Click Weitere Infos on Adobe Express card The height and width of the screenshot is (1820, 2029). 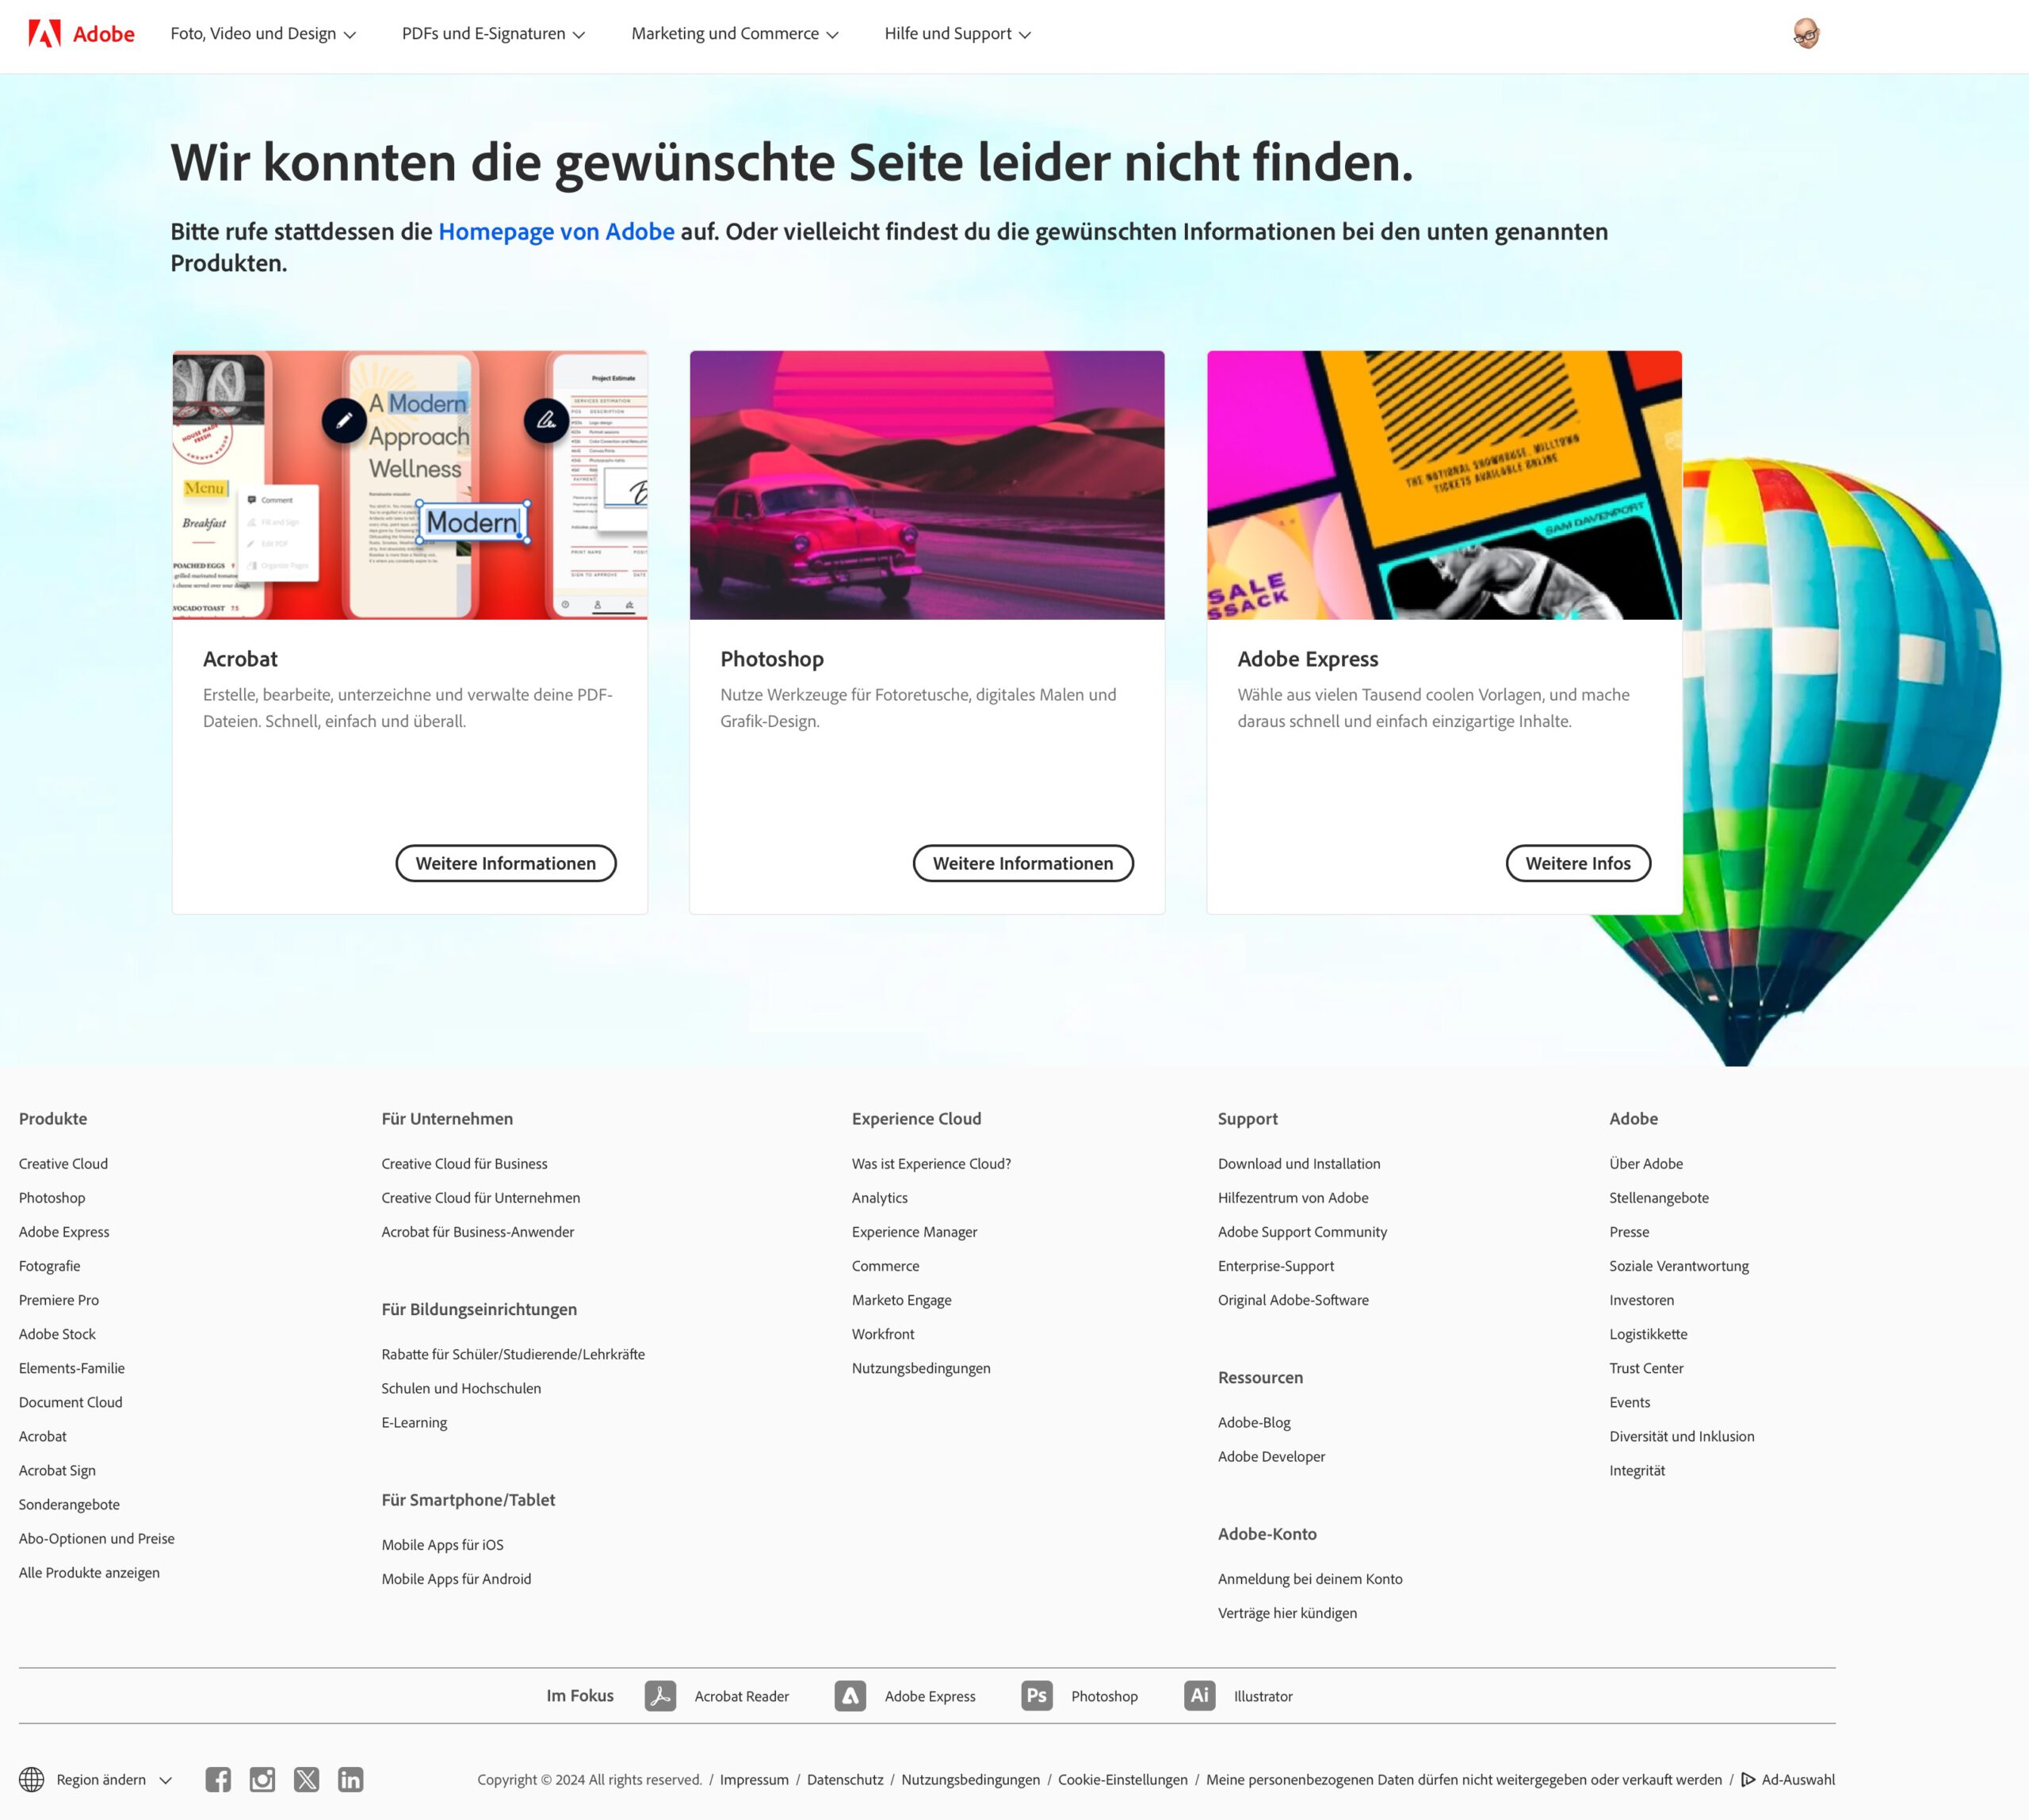tap(1577, 863)
